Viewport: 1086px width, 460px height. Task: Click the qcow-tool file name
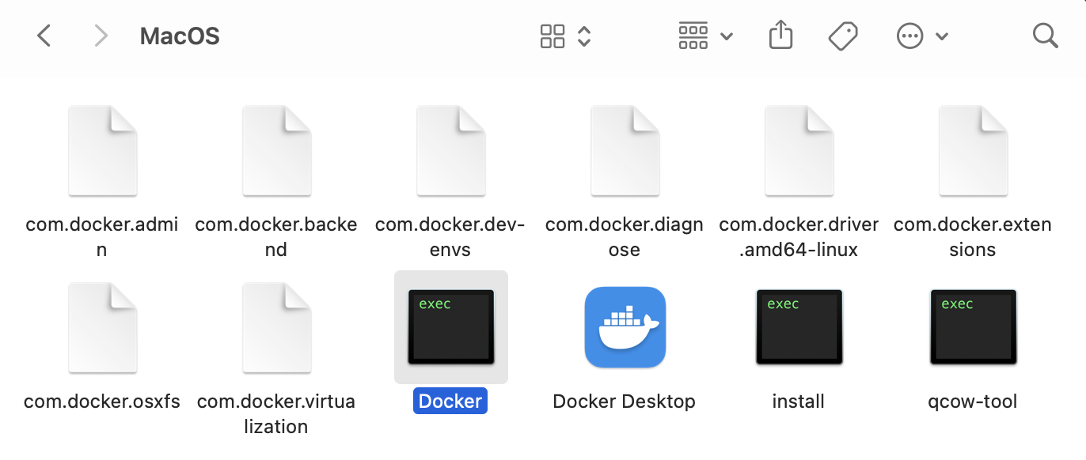(973, 402)
